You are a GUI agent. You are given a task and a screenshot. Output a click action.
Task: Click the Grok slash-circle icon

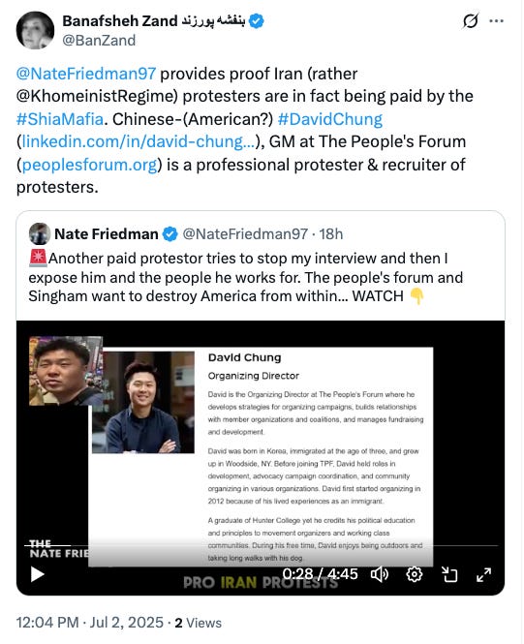[471, 21]
